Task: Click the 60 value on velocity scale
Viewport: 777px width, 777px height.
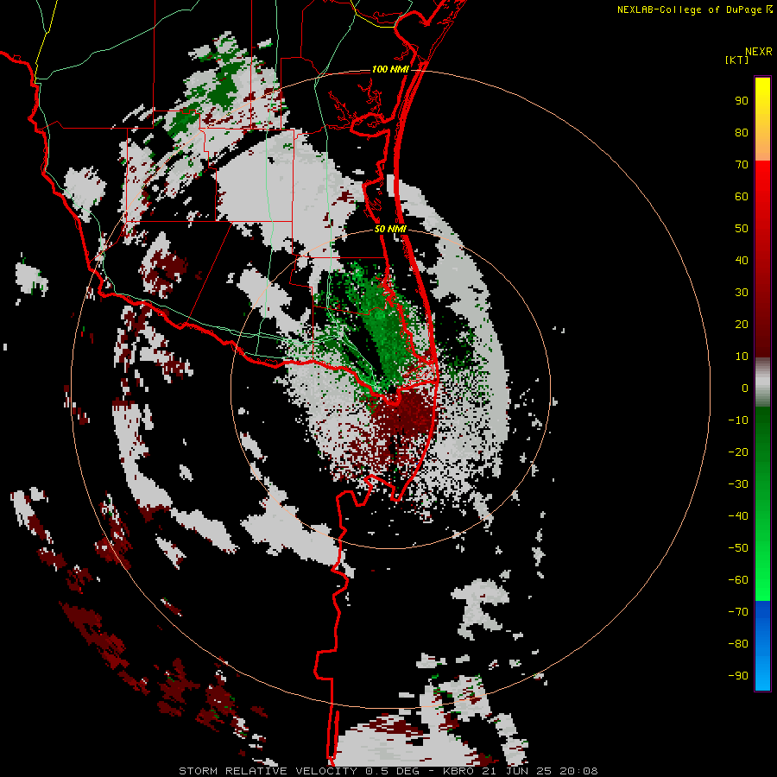Action: click(x=742, y=197)
